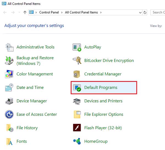Open the Administrative Tools link
The image size is (165, 150).
click(x=35, y=47)
